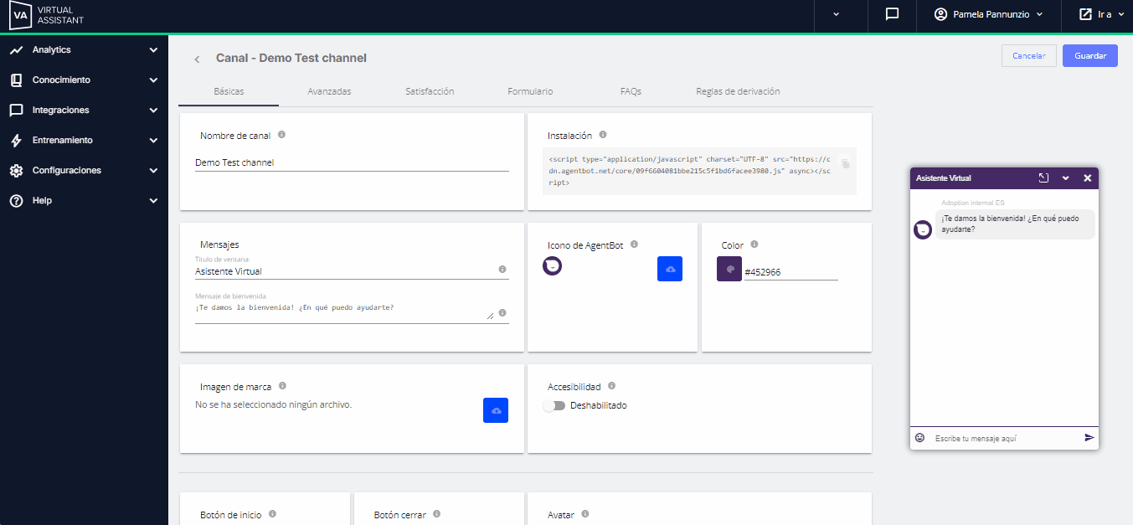
Task: Show info for Título de ventana field
Action: tap(502, 270)
